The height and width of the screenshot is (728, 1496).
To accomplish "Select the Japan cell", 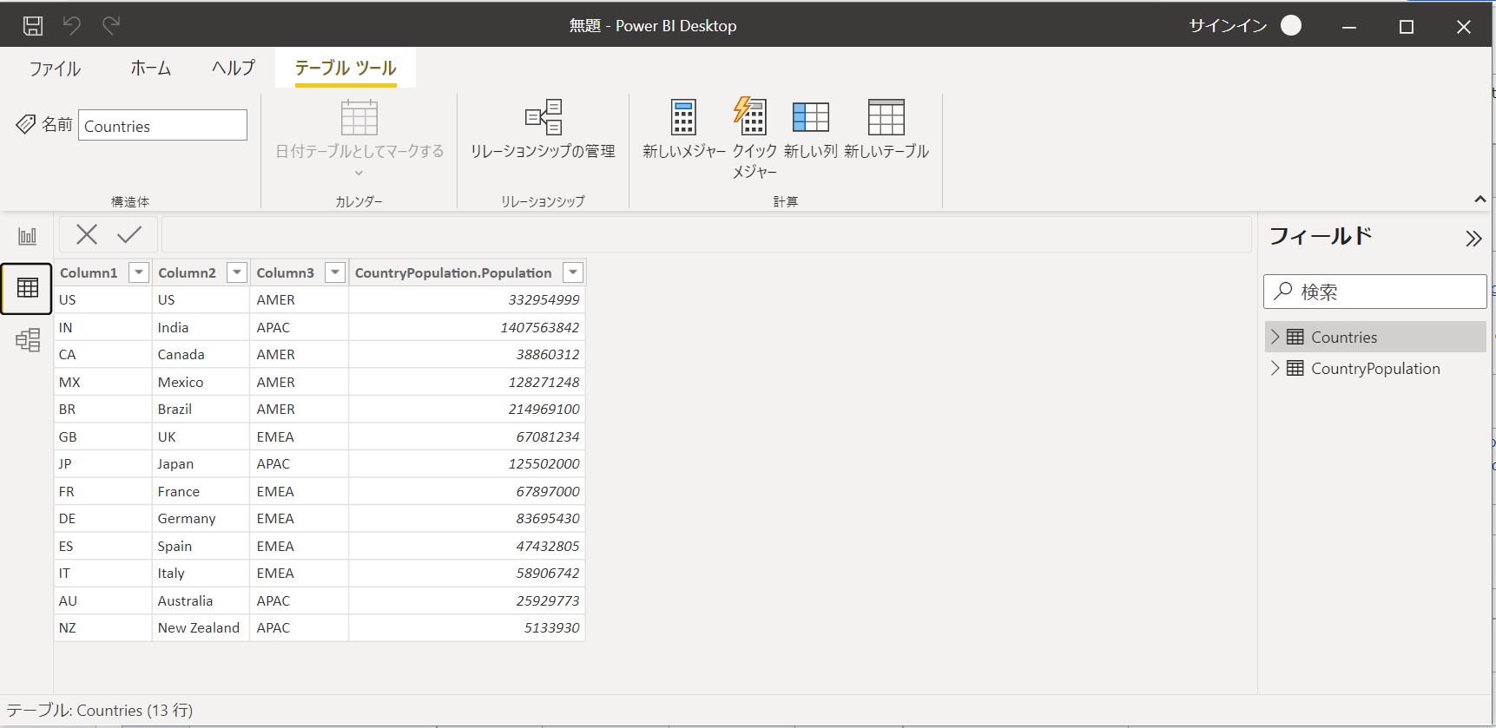I will pyautogui.click(x=201, y=463).
